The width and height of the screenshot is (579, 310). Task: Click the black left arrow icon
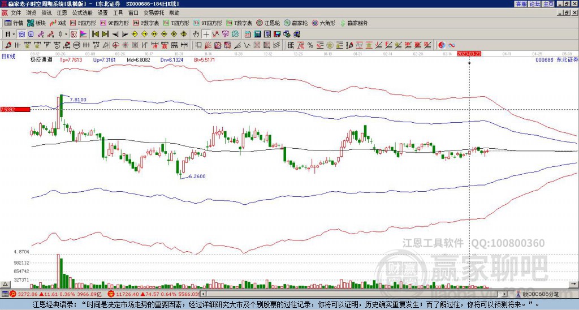click(x=115, y=35)
